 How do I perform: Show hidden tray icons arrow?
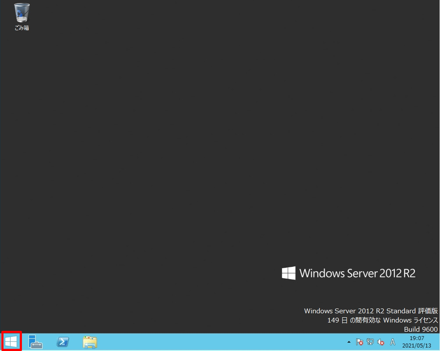[349, 342]
